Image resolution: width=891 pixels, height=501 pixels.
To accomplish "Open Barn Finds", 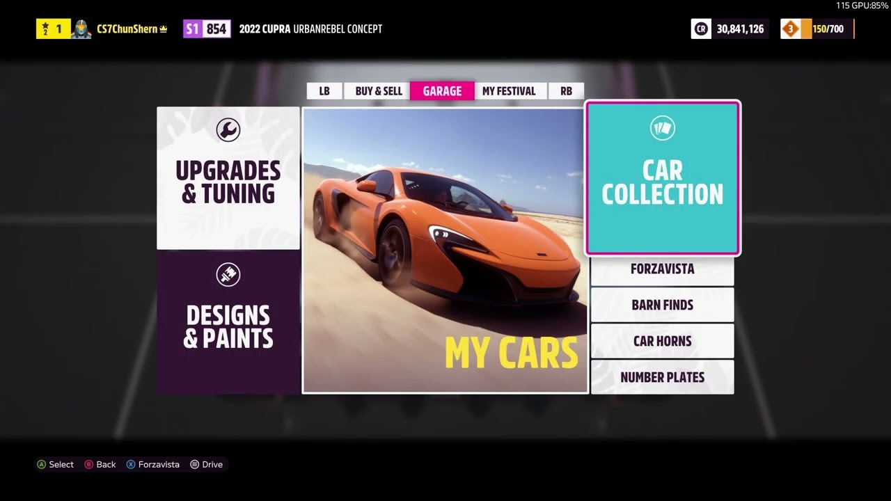I will (x=662, y=305).
